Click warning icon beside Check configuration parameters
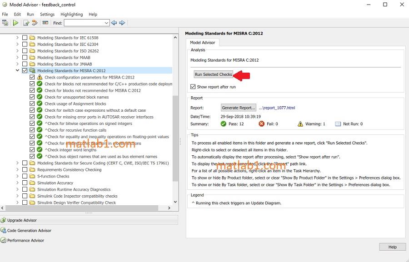 (x=40, y=77)
